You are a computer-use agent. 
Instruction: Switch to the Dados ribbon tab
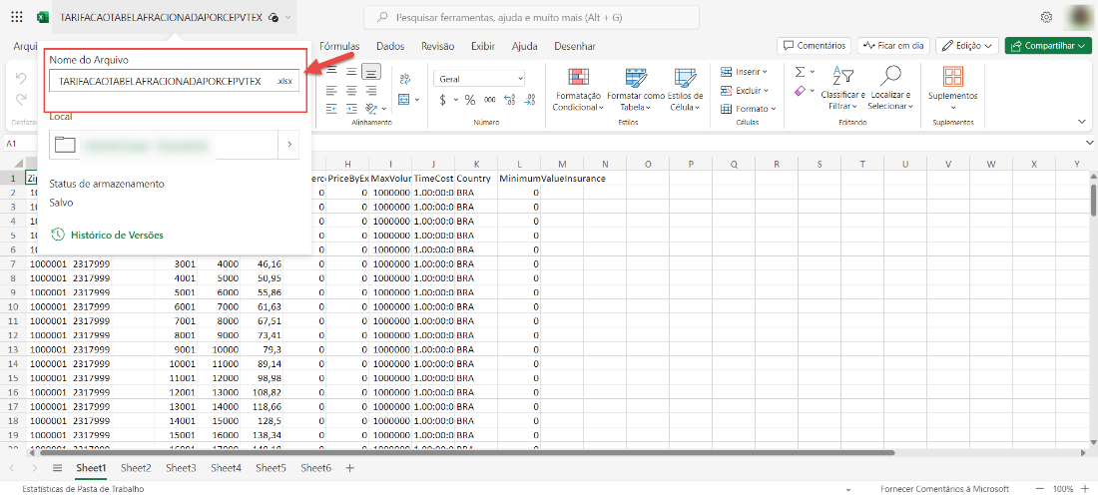390,46
